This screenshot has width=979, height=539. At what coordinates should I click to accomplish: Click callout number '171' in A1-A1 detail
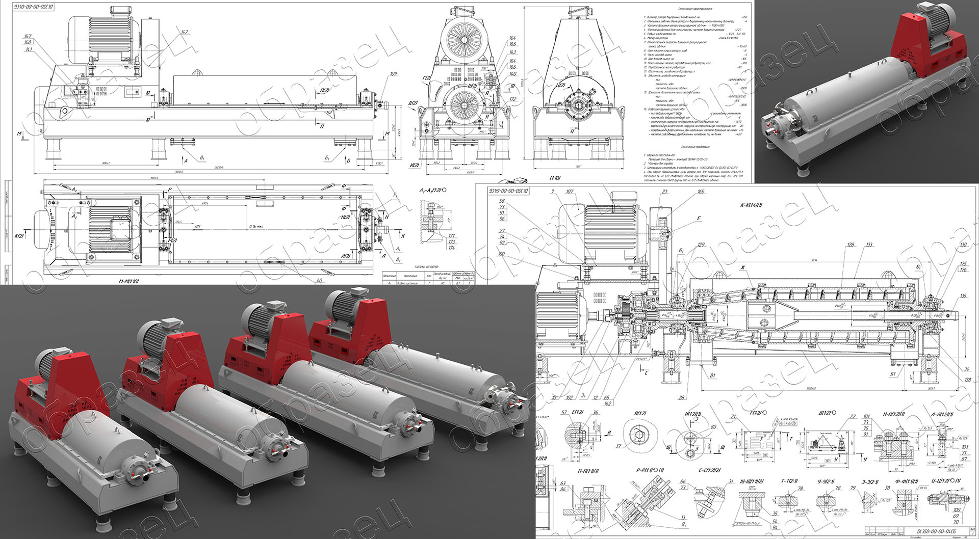(451, 236)
